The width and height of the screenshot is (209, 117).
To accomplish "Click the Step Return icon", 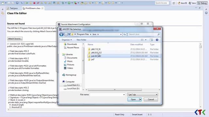I will 49,3.
